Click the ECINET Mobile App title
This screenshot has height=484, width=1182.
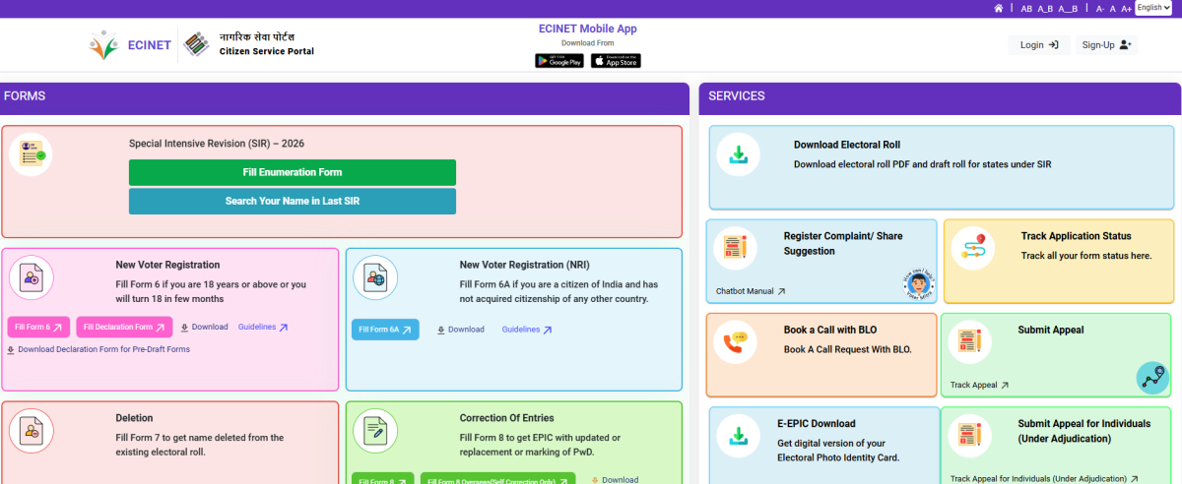587,29
